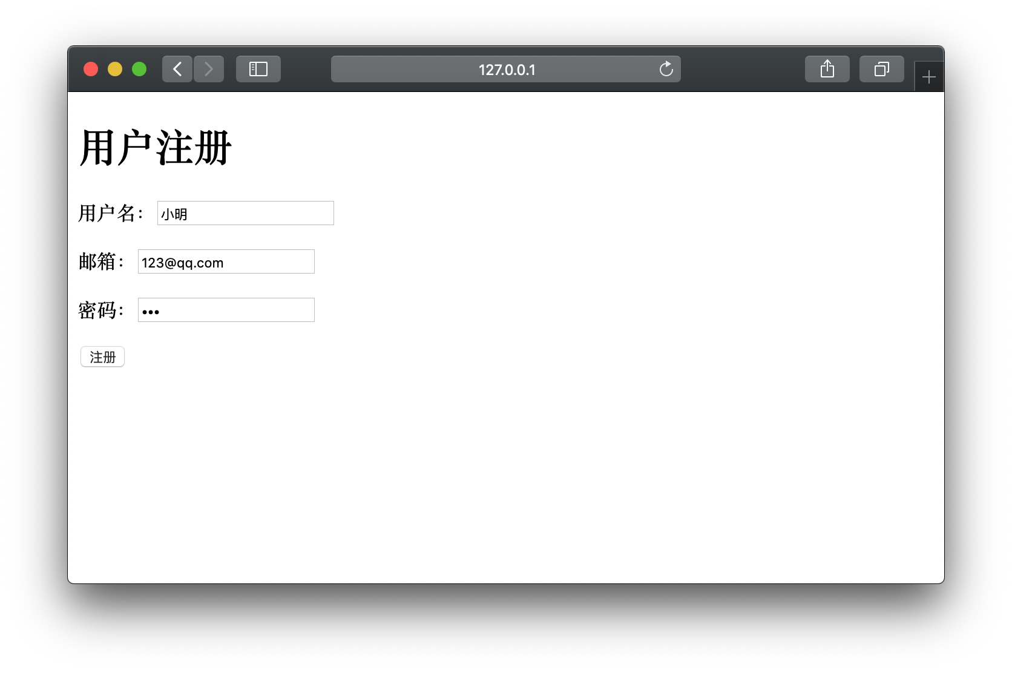Click into the 密码 password field
1012x673 pixels.
[x=226, y=310]
